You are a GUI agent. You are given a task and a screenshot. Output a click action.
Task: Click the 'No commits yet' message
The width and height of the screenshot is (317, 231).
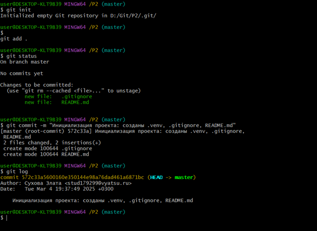21,73
